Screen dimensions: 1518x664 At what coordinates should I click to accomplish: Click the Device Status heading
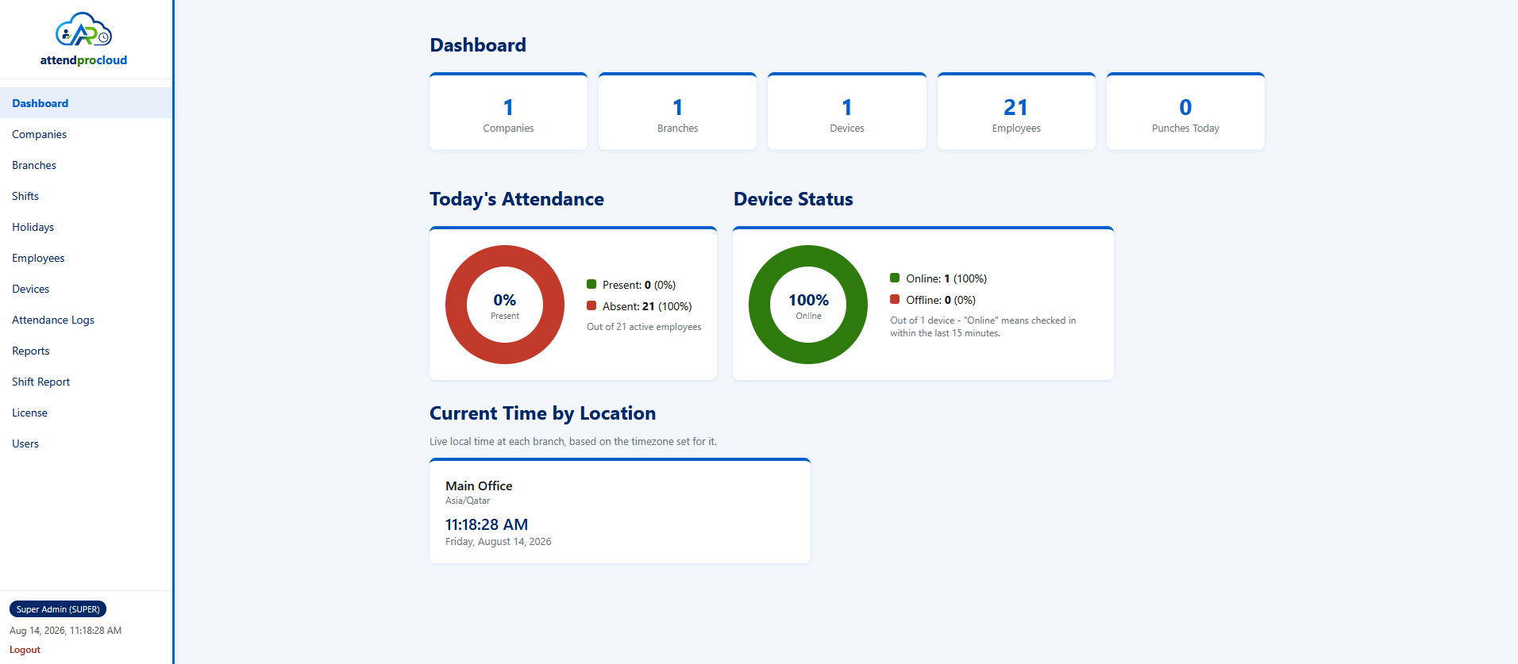(793, 199)
